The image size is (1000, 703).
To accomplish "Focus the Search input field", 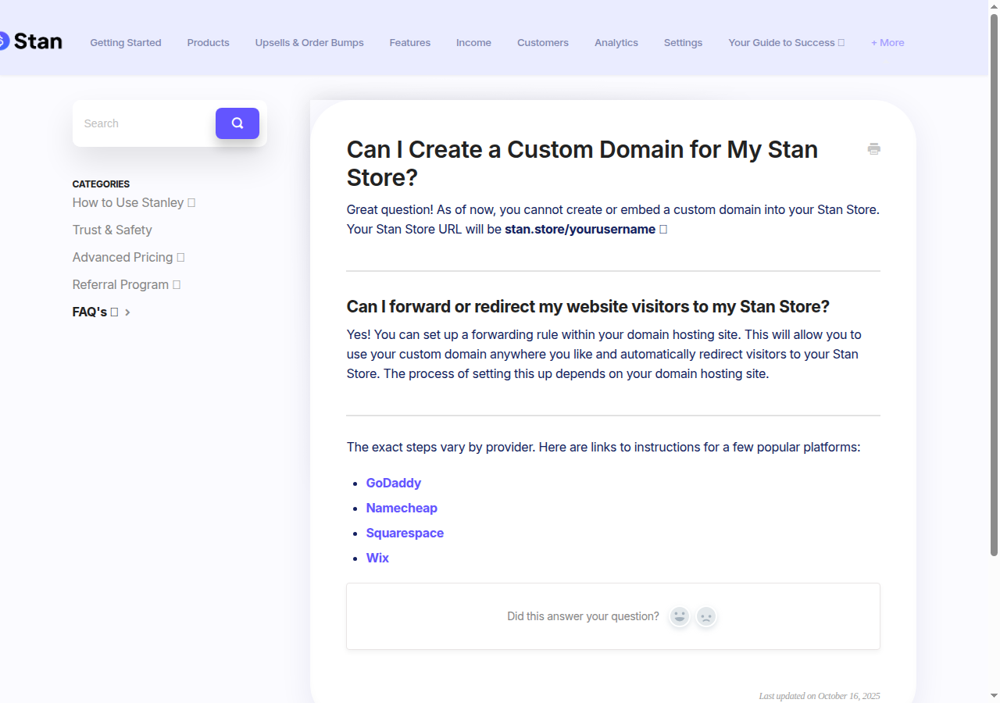I will [x=145, y=123].
